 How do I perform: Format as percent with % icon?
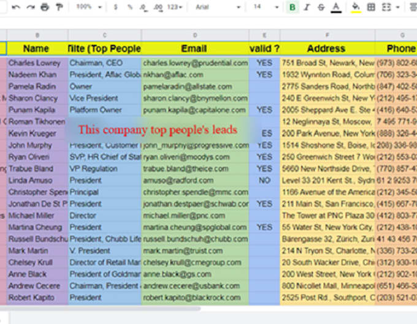(x=130, y=7)
